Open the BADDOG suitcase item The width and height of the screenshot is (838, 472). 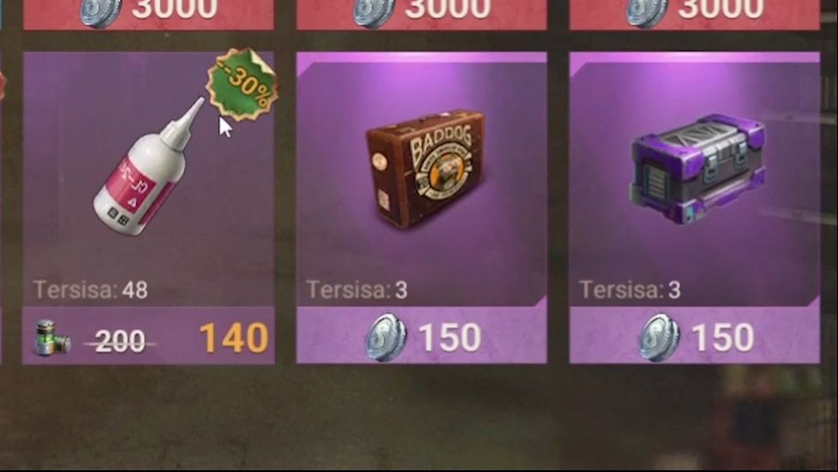[425, 169]
